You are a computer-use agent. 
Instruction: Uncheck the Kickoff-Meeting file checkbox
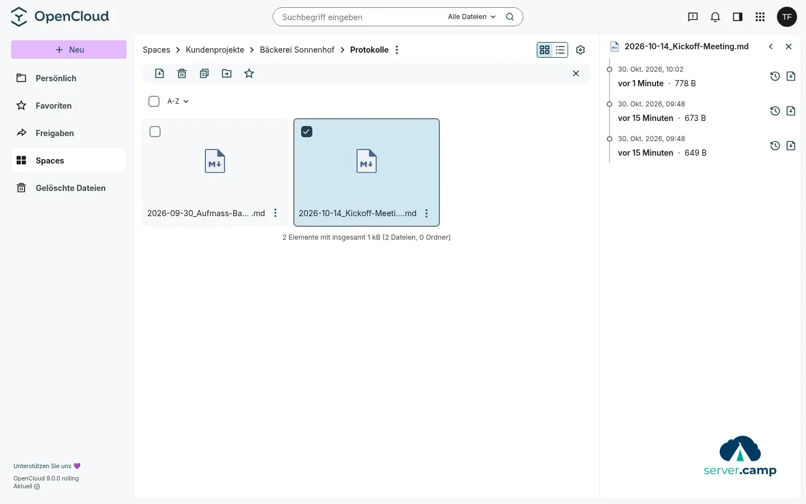pos(307,132)
